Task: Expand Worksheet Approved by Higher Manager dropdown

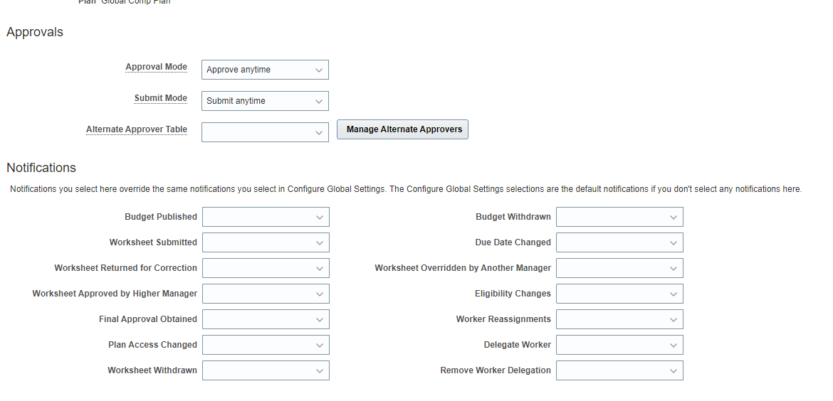Action: click(x=266, y=294)
